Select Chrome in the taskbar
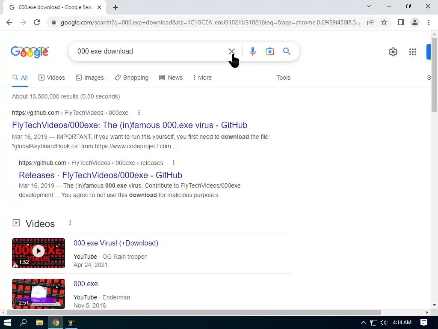Image resolution: width=438 pixels, height=329 pixels. click(x=56, y=323)
